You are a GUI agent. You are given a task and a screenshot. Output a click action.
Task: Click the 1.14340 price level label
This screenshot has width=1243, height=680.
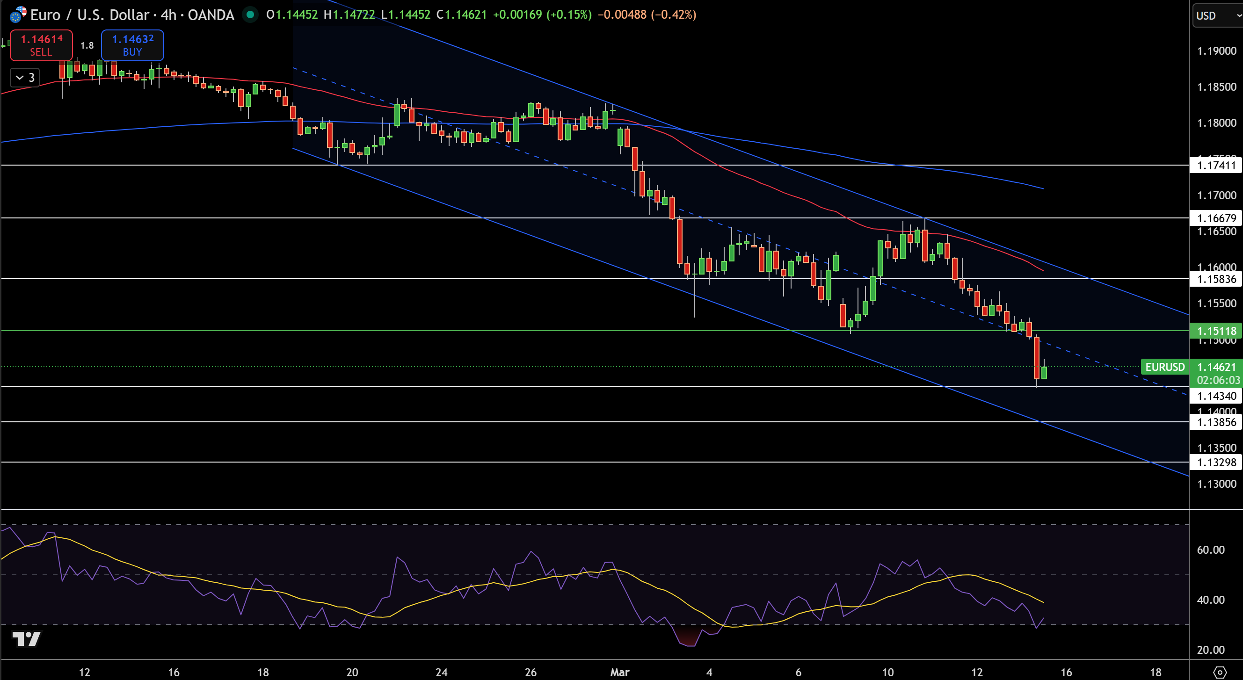click(x=1216, y=396)
